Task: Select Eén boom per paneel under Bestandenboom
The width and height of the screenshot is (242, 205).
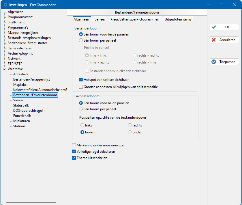Action: (81, 40)
